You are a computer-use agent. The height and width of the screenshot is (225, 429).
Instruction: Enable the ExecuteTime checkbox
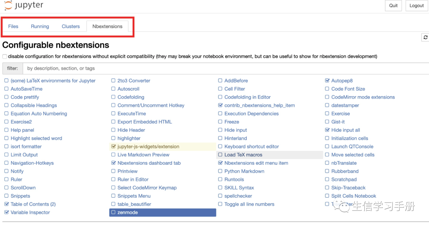point(113,113)
